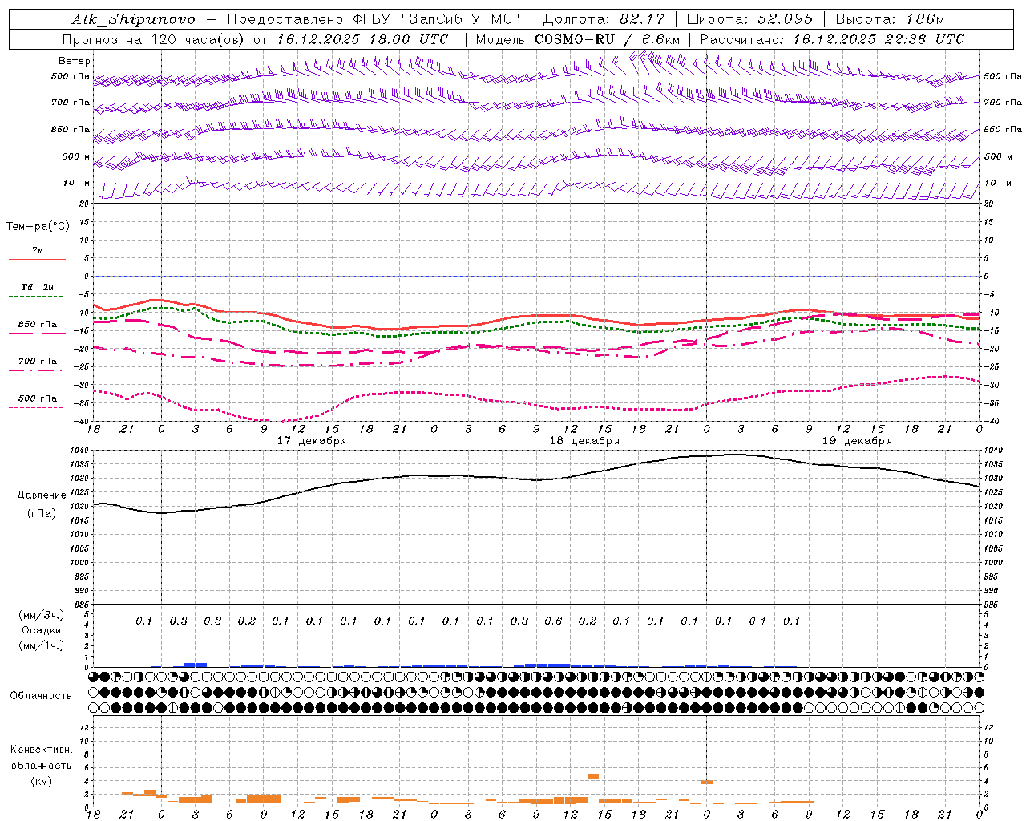This screenshot has width=1026, height=821.
Task: Click the "(мм/3ч.)" units label
Action: [x=42, y=615]
